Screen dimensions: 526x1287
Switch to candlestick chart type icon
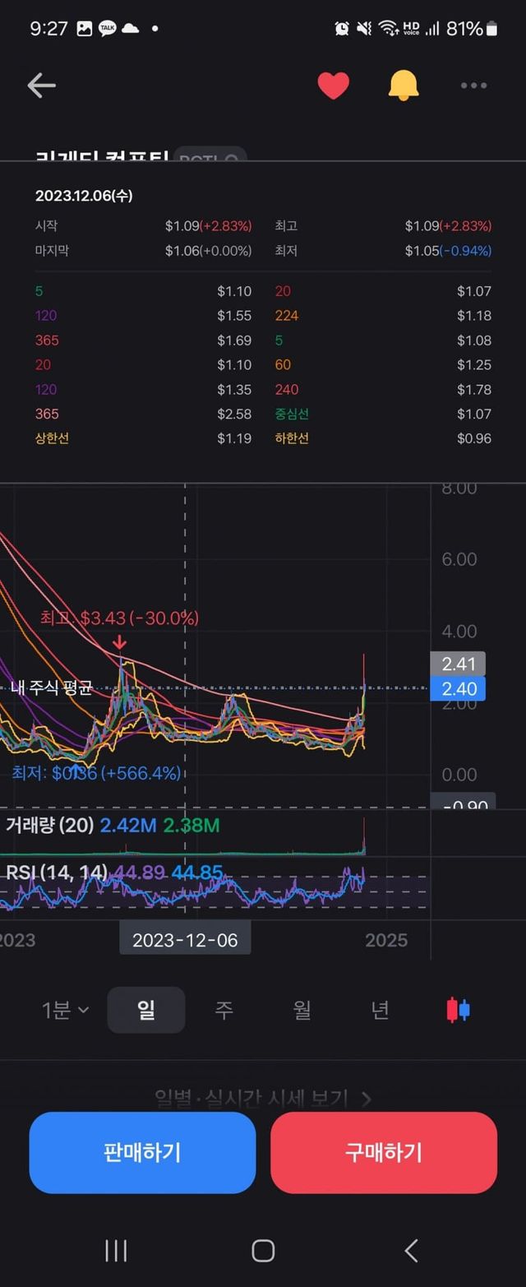458,1010
